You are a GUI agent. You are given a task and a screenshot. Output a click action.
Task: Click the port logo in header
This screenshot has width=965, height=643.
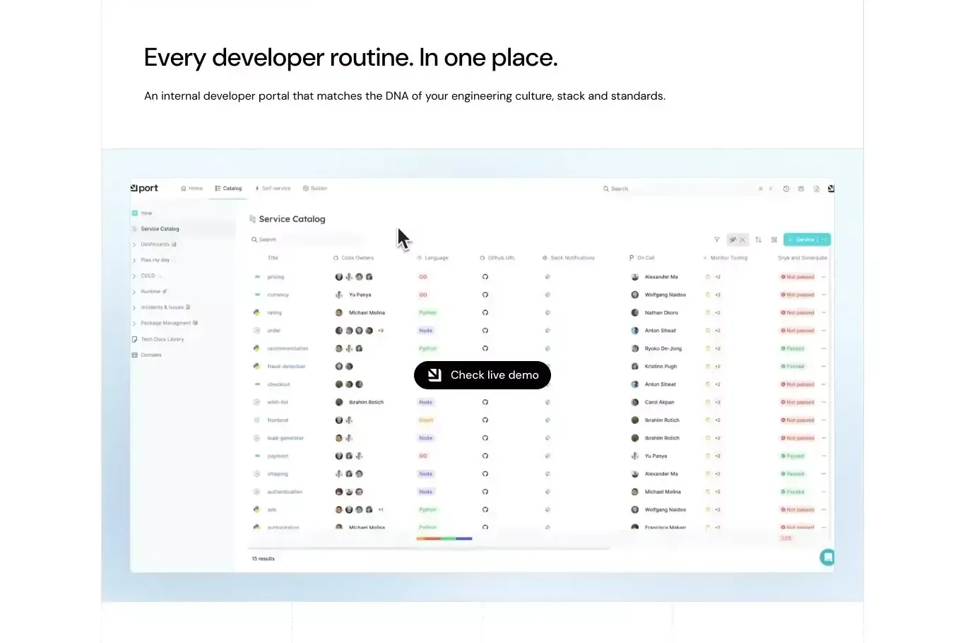click(x=144, y=188)
